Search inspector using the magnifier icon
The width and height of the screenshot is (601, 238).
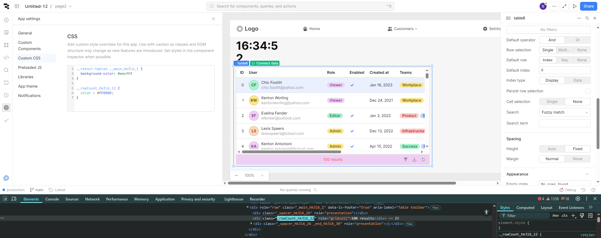pyautogui.click(x=587, y=18)
